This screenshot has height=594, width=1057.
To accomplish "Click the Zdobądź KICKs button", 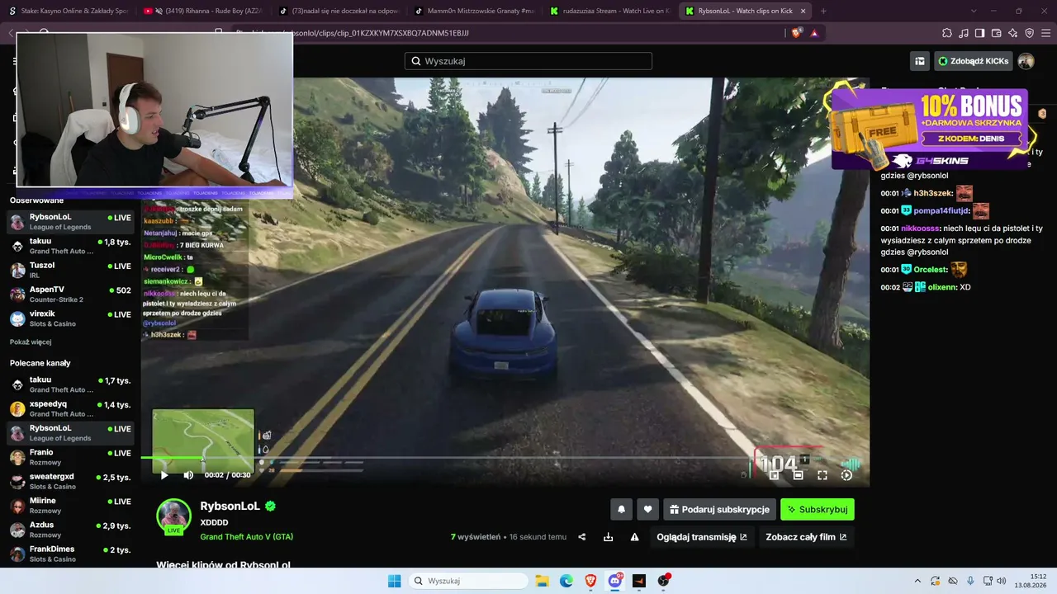I will [x=974, y=61].
